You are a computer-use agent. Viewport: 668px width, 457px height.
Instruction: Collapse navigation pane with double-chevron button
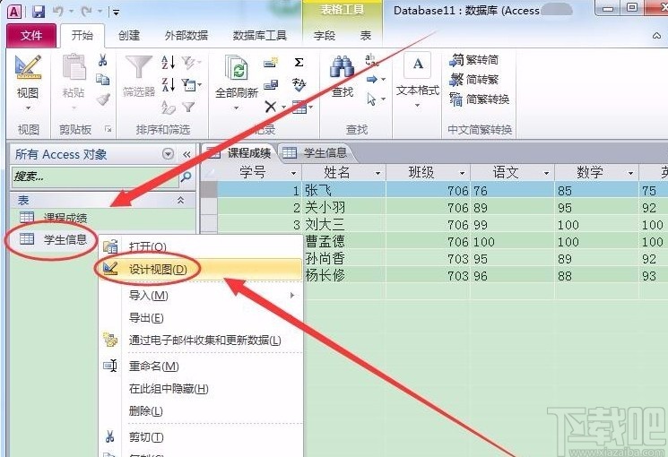[x=187, y=154]
